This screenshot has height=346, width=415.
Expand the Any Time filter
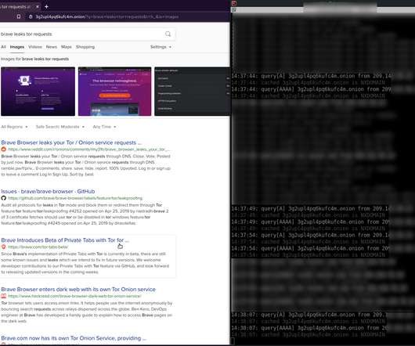pyautogui.click(x=104, y=127)
